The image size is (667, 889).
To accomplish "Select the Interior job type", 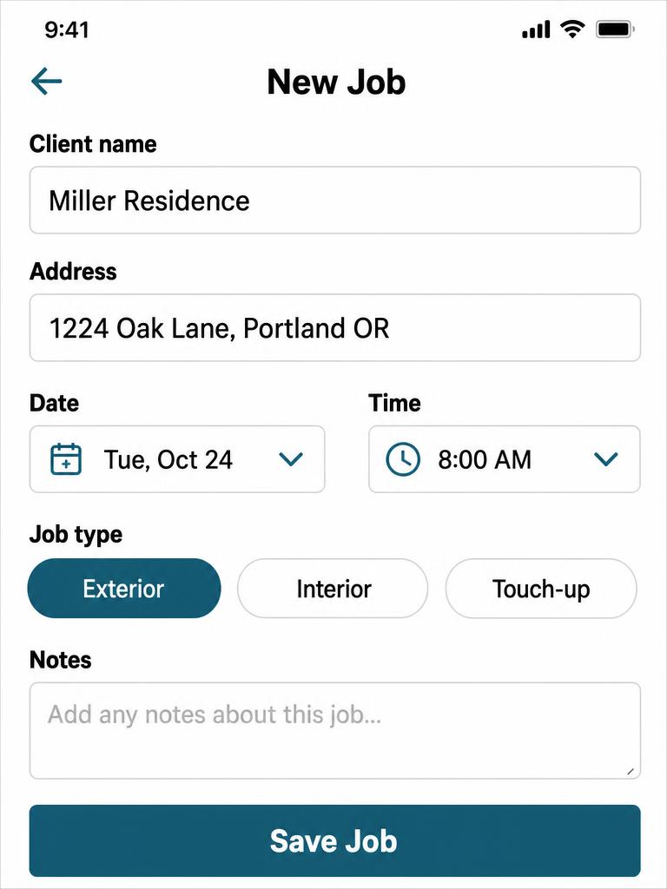I will pos(333,589).
